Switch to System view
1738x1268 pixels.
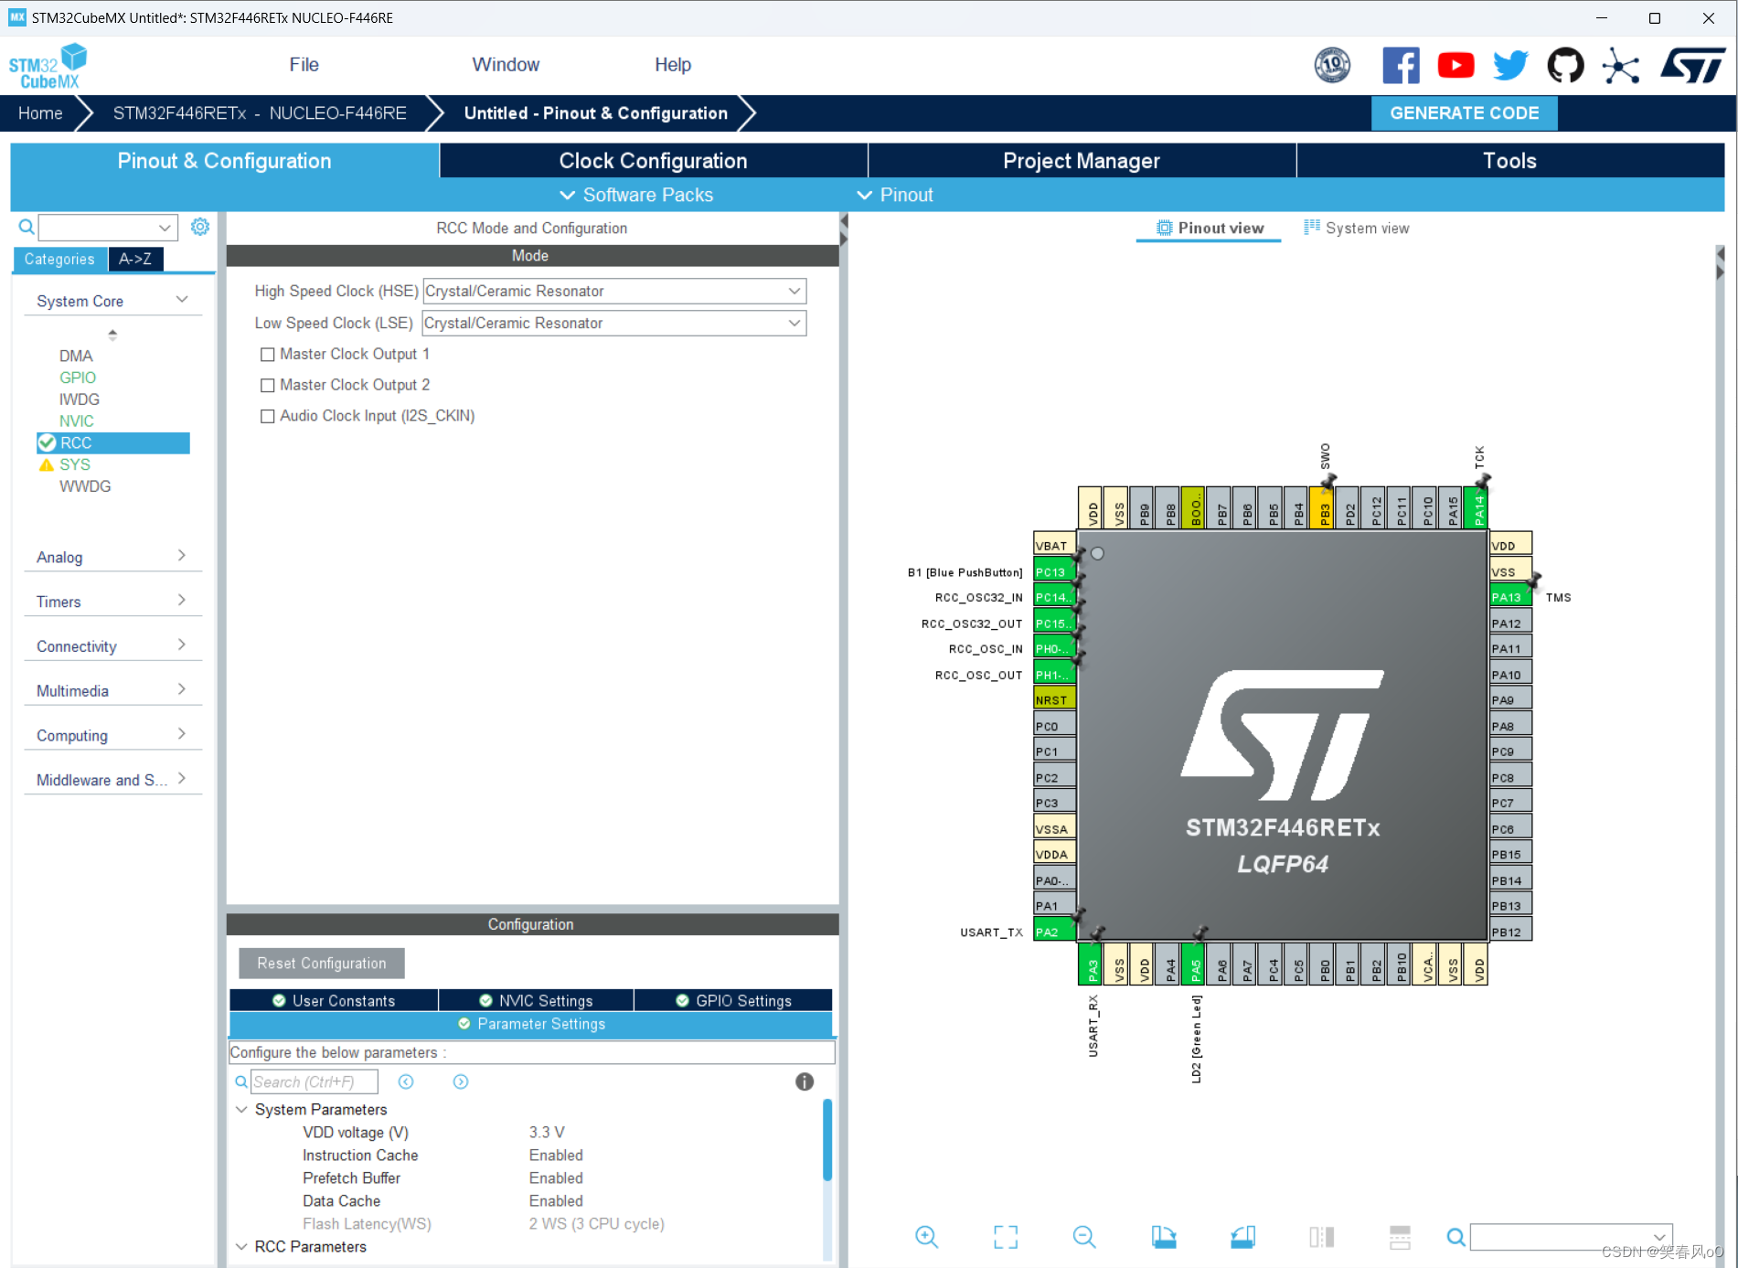(1357, 229)
